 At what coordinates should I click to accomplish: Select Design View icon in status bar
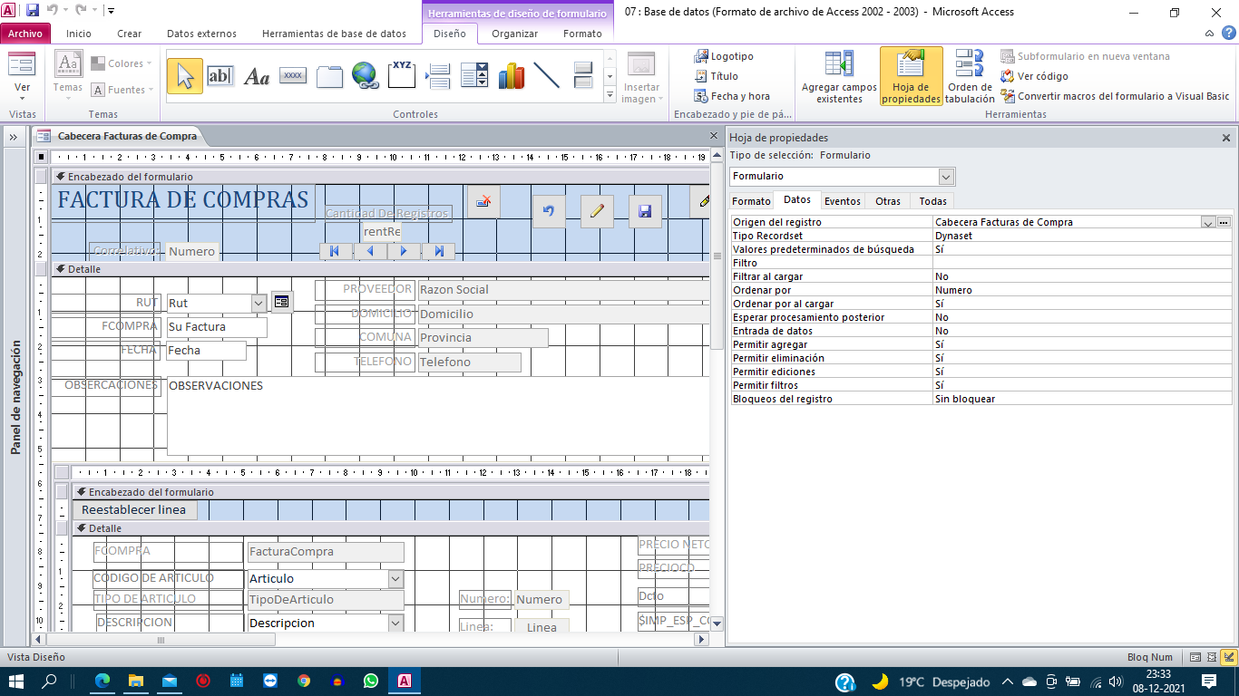click(1229, 657)
